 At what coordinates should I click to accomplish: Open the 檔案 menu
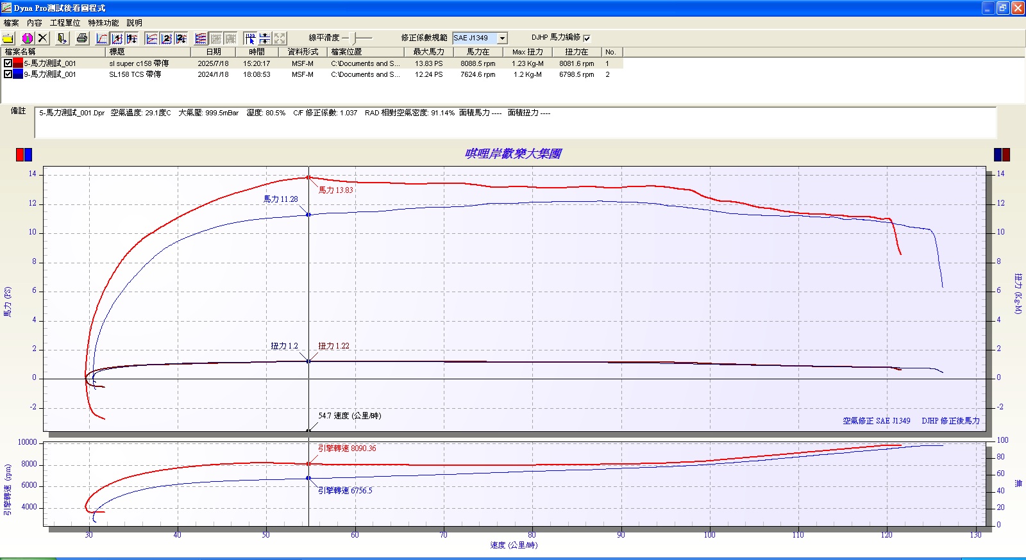click(12, 23)
